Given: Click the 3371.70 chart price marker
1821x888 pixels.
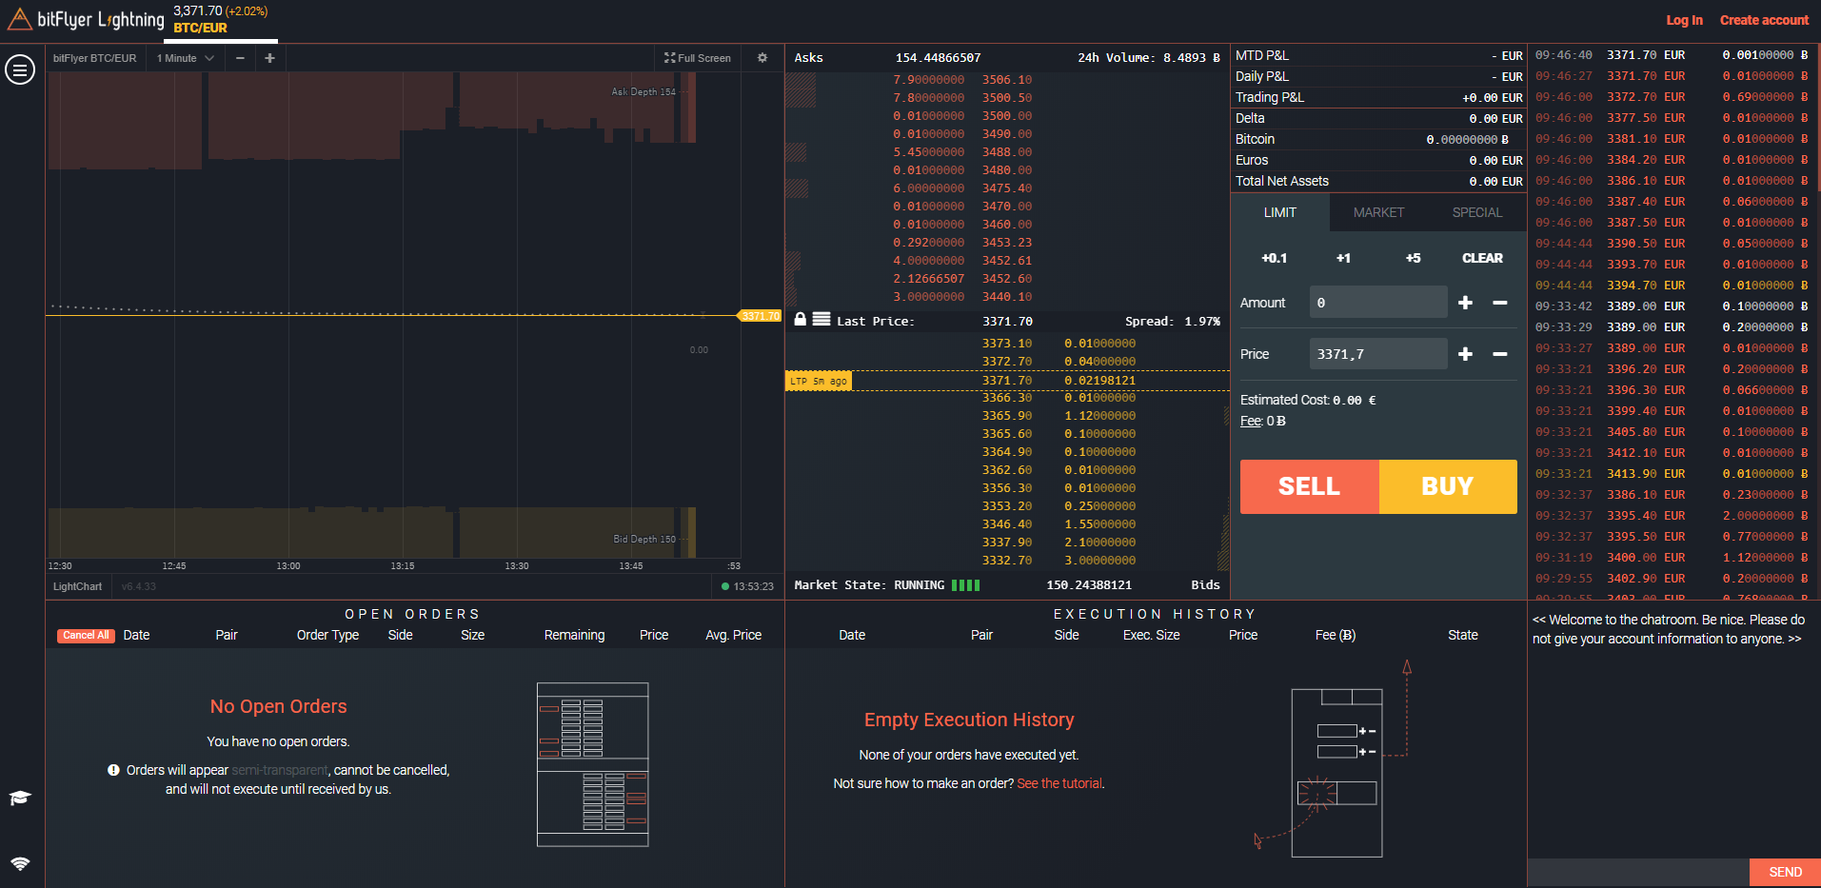Looking at the screenshot, I should point(760,316).
